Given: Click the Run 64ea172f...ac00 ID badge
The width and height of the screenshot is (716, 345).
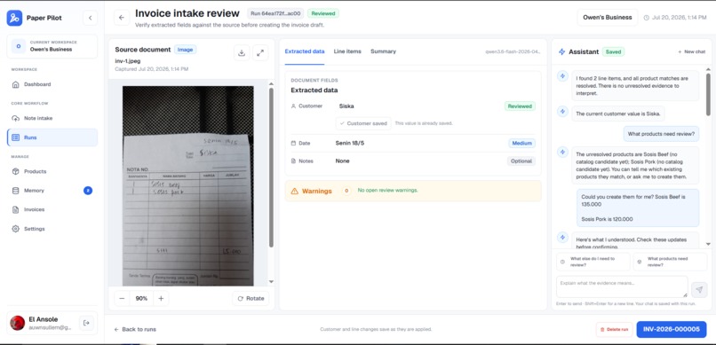Looking at the screenshot, I should (275, 13).
